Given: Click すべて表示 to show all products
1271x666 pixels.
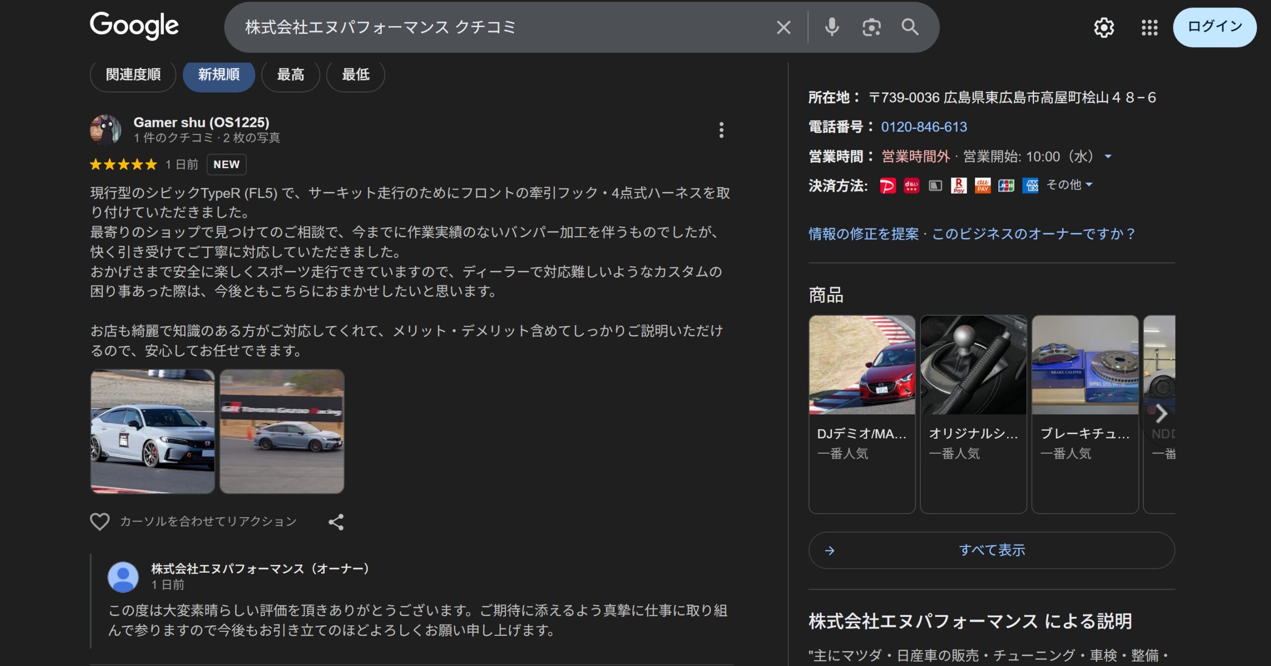Looking at the screenshot, I should click(991, 550).
